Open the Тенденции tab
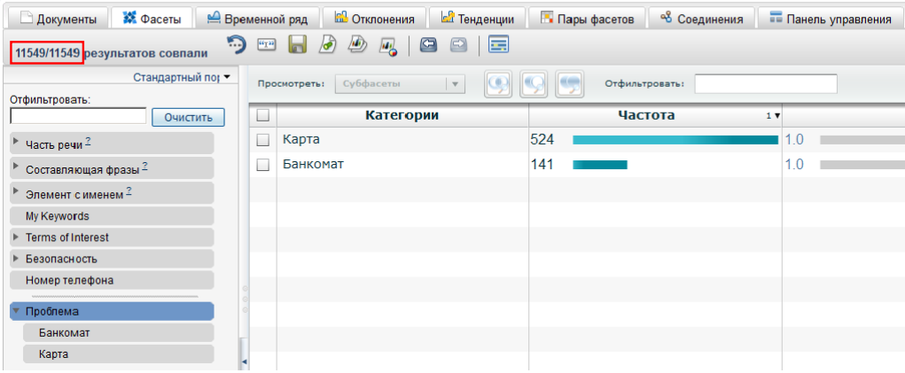The image size is (905, 373). (477, 19)
